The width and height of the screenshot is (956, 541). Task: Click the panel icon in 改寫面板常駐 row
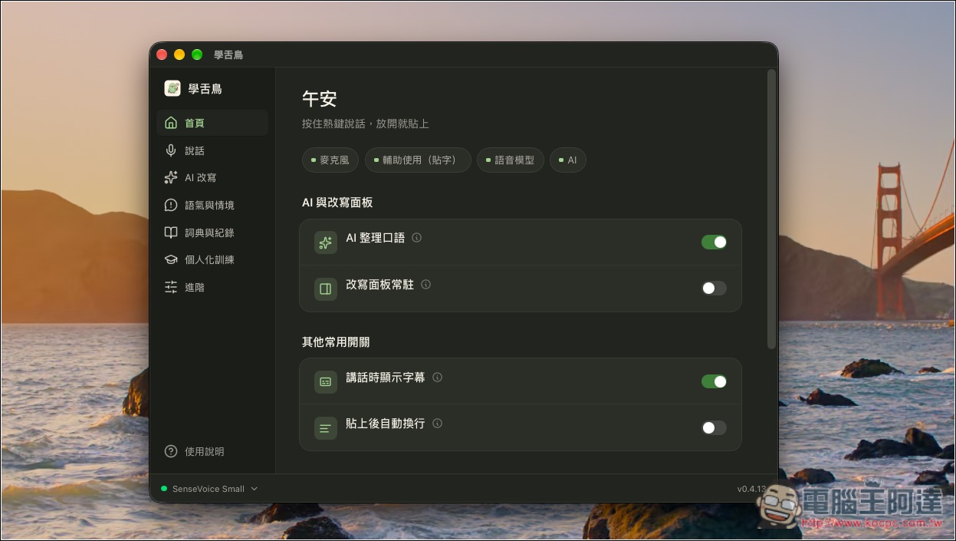point(326,289)
